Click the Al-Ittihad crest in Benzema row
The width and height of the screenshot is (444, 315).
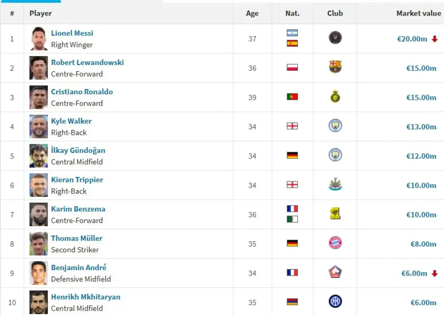(335, 213)
